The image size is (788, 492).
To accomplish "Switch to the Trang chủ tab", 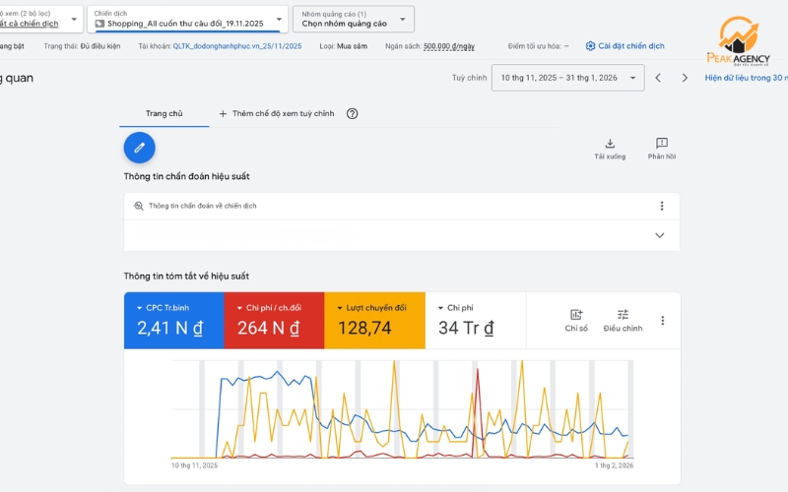I will click(x=164, y=113).
